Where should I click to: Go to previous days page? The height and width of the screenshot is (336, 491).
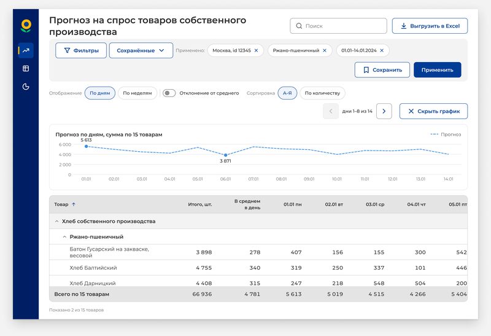click(331, 111)
